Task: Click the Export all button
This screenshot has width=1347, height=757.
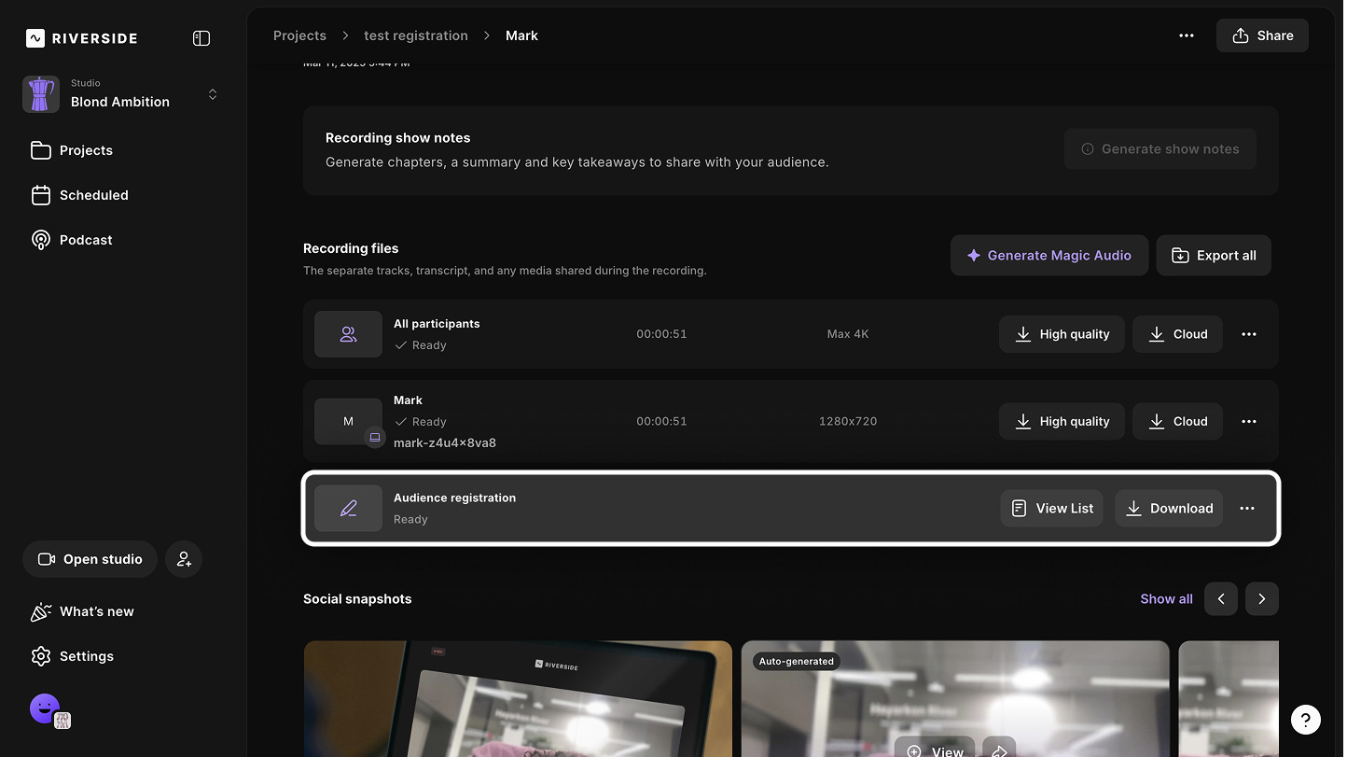Action: pos(1213,256)
